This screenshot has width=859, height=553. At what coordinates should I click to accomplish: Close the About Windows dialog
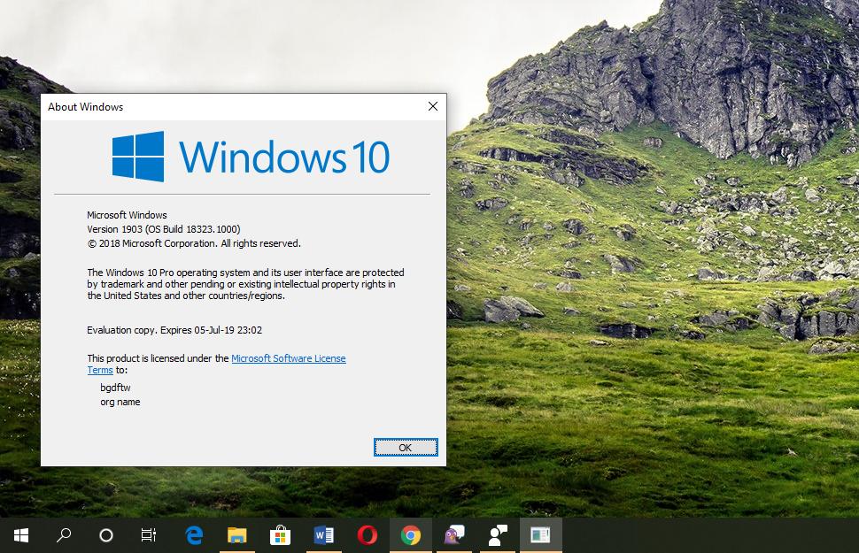click(x=433, y=106)
